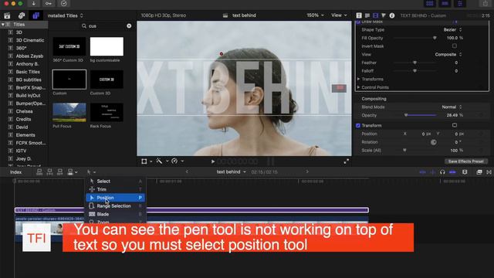494x278 pixels.
Task: Open the Color inspector triangle icon
Action: click(x=384, y=15)
